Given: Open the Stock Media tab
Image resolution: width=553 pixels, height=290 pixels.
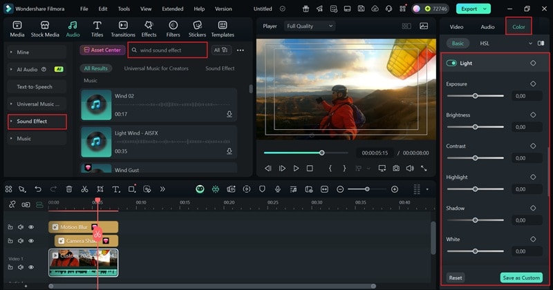Looking at the screenshot, I should point(45,29).
